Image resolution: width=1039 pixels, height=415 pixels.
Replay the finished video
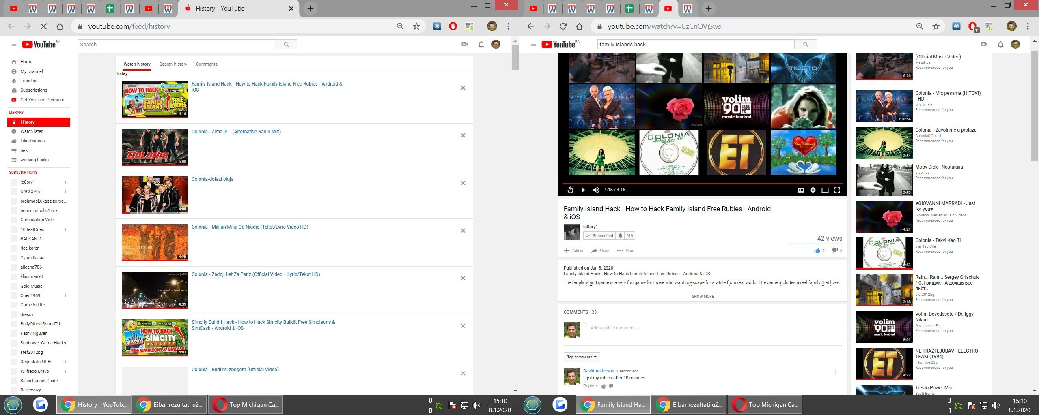pyautogui.click(x=570, y=190)
